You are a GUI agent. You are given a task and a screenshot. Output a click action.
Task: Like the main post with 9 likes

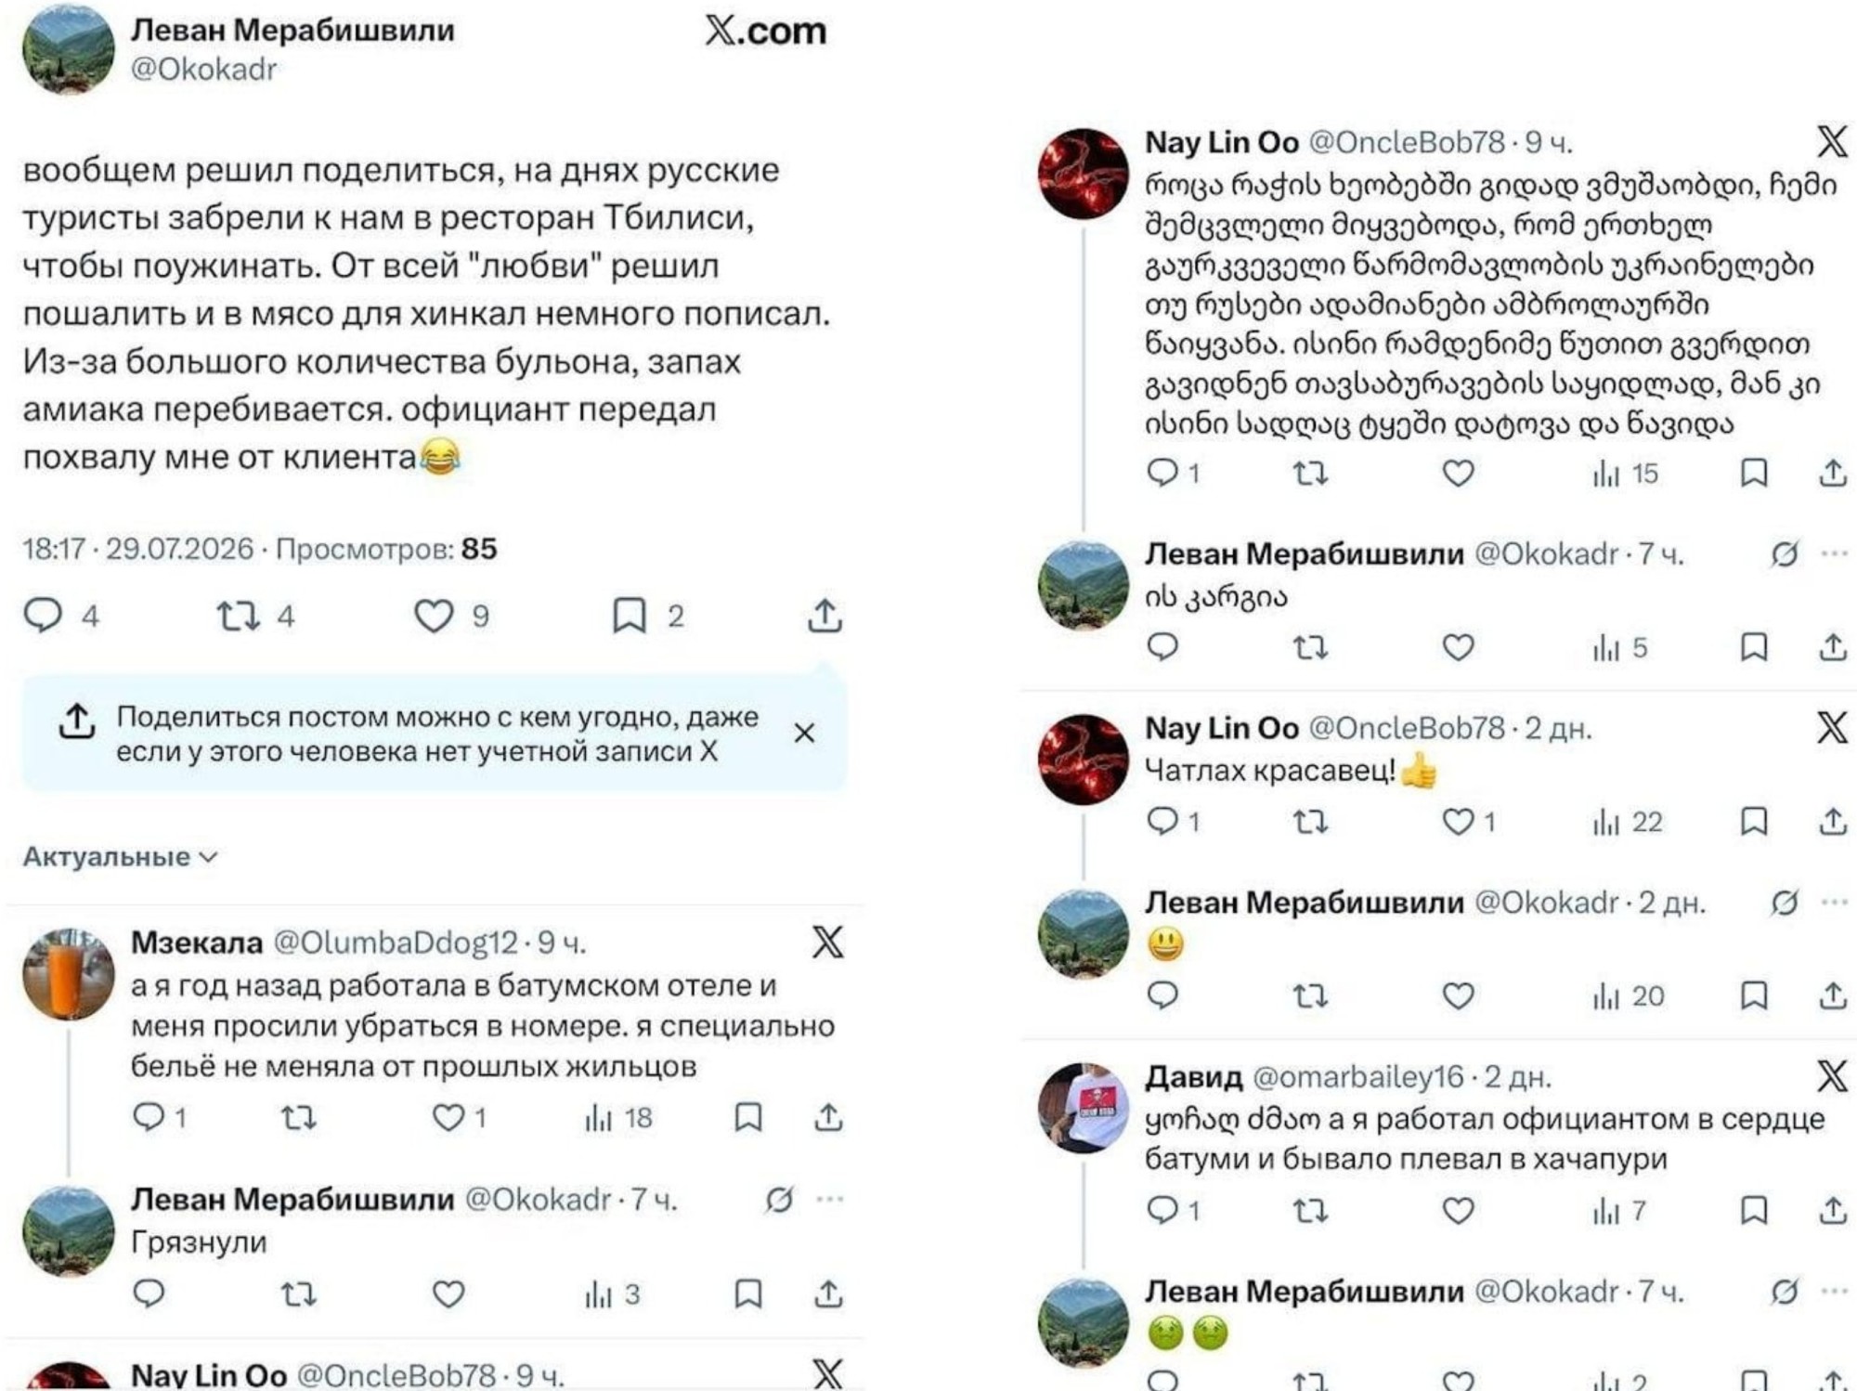434,616
